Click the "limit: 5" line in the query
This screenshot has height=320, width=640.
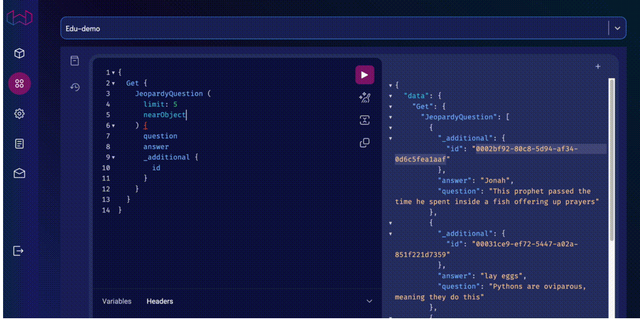pyautogui.click(x=160, y=104)
